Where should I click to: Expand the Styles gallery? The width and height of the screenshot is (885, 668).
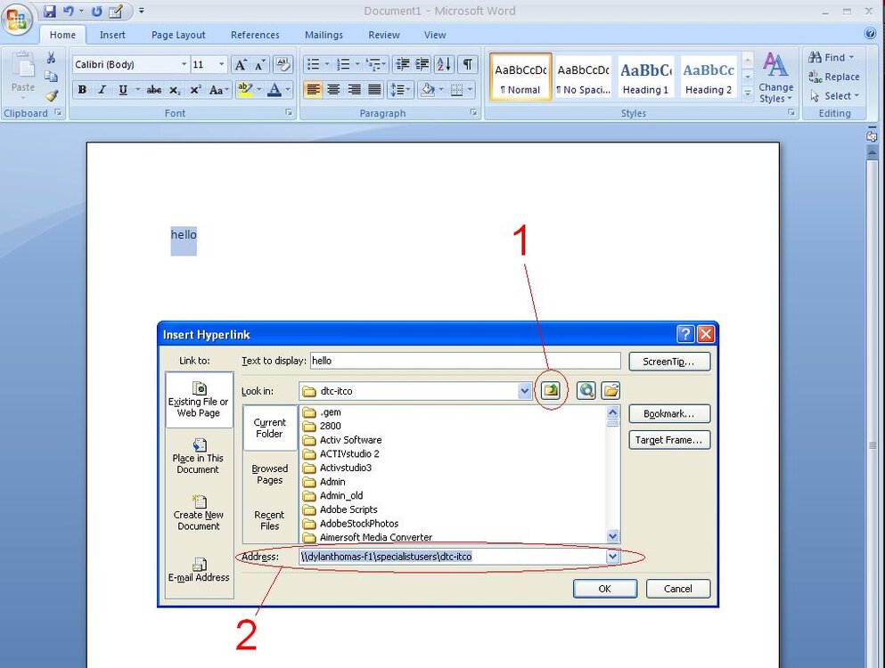pyautogui.click(x=747, y=94)
